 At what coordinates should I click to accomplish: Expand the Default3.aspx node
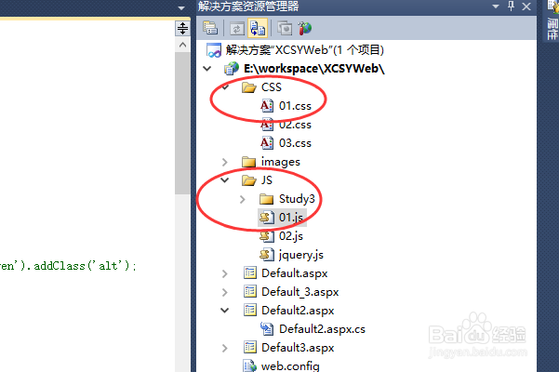click(x=224, y=348)
